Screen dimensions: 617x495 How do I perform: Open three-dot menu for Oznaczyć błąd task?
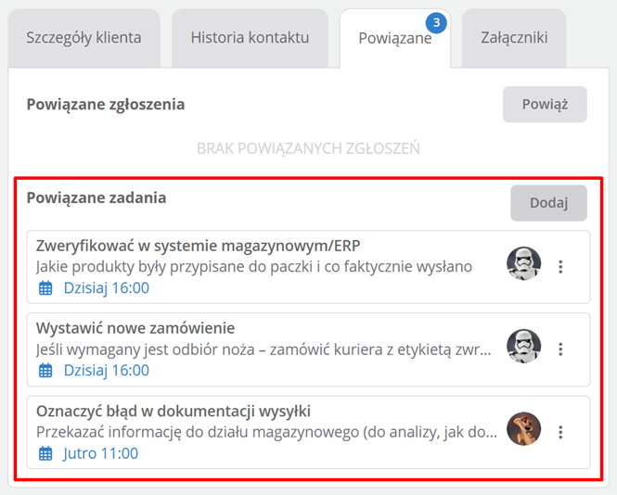coord(560,432)
